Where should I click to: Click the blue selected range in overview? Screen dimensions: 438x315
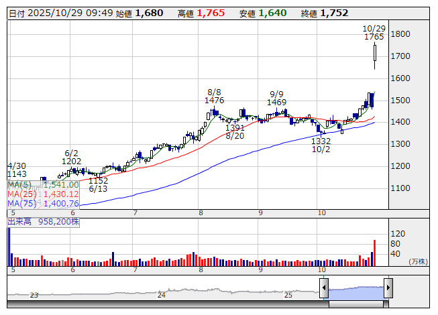point(355,291)
